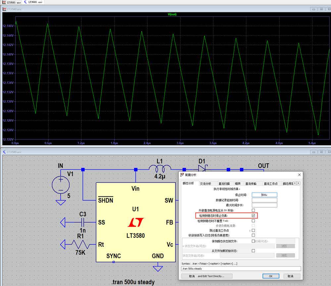Click Cancel and Edit Text Directly button
Image resolution: width=331 pixels, height=286 pixels.
(x=207, y=276)
